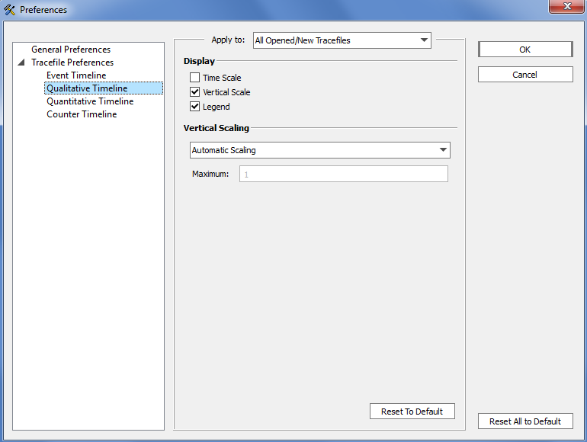Click the OK button
This screenshot has width=587, height=442.
(525, 50)
